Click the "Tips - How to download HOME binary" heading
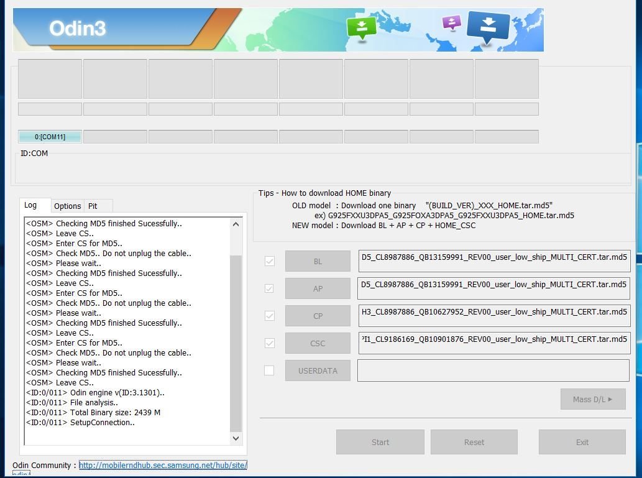 click(324, 193)
